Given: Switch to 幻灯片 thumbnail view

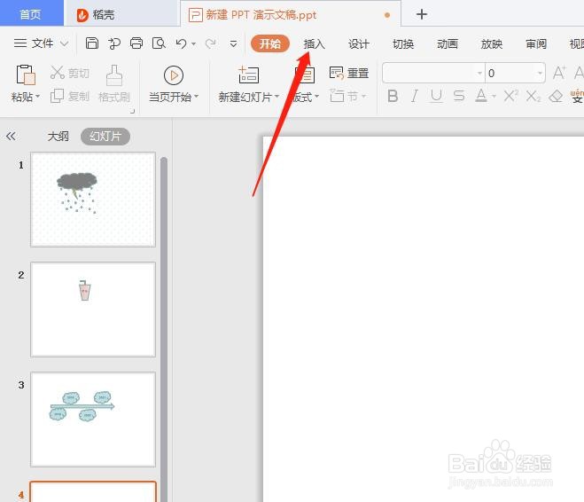Looking at the screenshot, I should coord(105,137).
